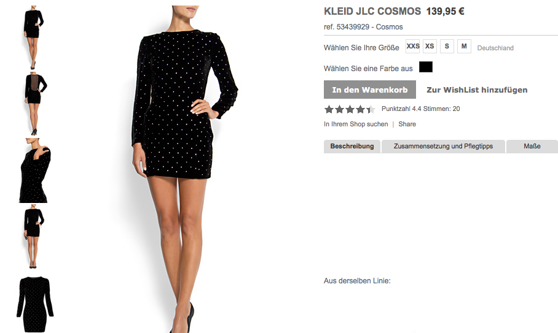The image size is (558, 333).
Task: Rate with the fifth star
Action: pos(371,109)
